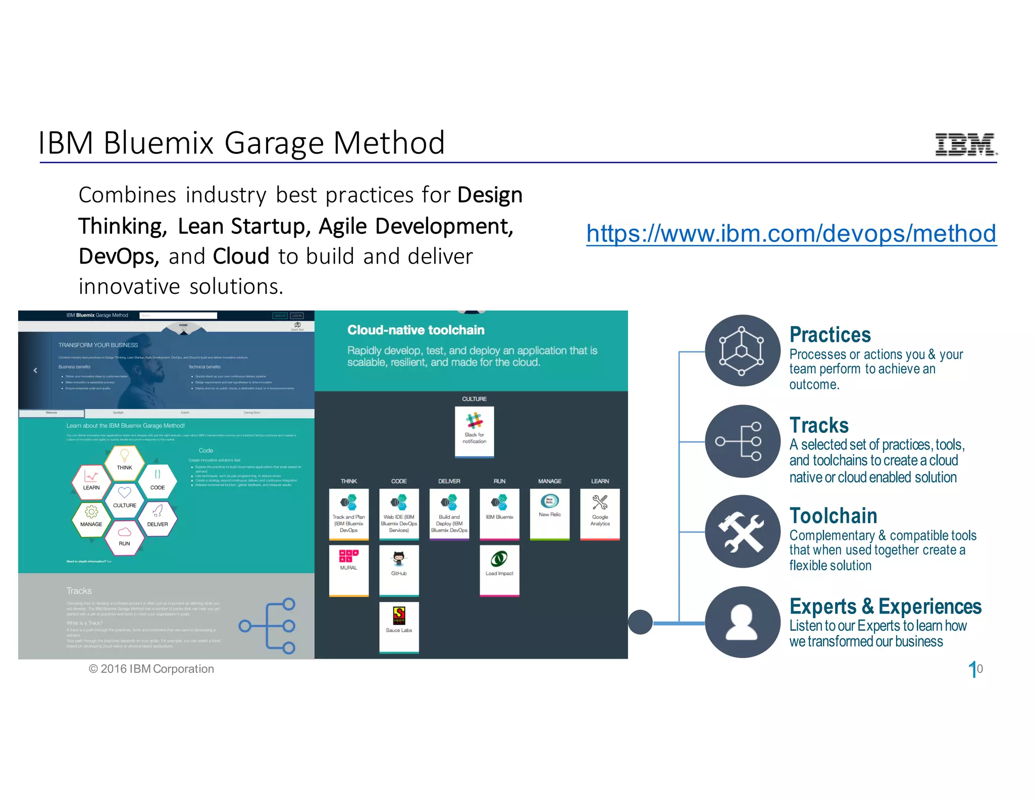Click the MURAL tool card
The height and width of the screenshot is (799, 1034).
(348, 570)
